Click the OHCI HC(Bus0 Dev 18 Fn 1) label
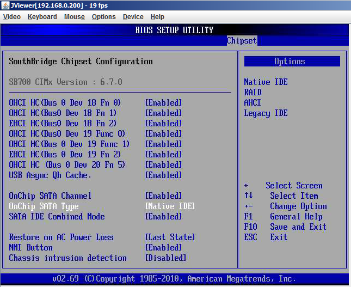The height and width of the screenshot is (287, 351). (63, 113)
